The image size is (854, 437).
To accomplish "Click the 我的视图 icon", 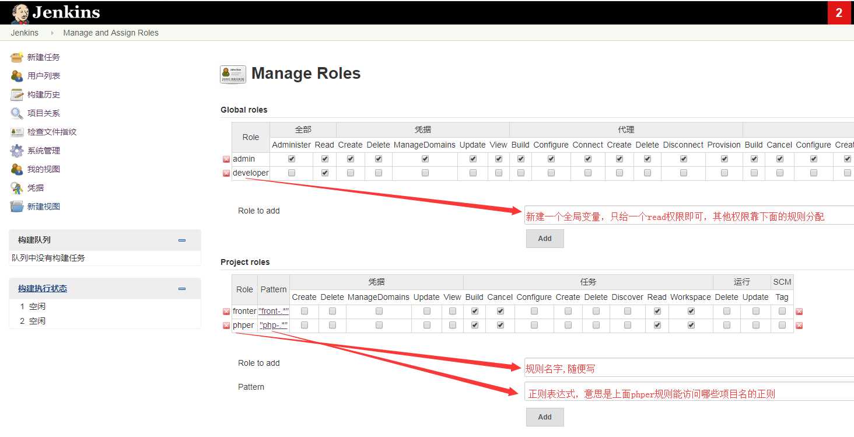I will click(17, 169).
